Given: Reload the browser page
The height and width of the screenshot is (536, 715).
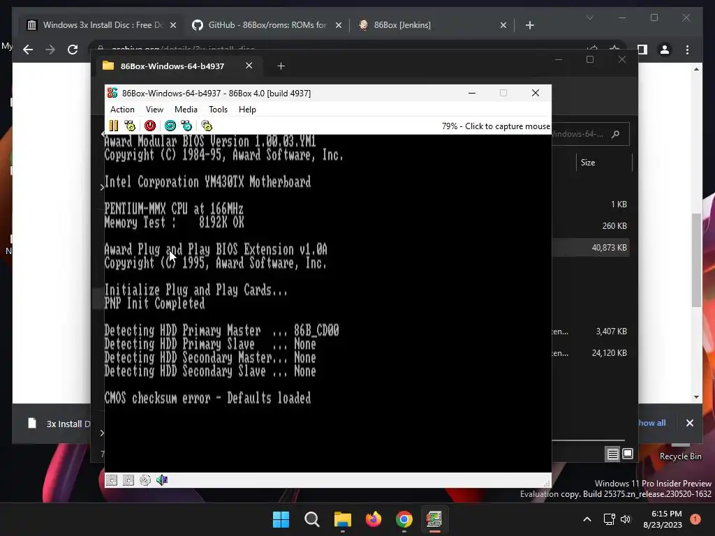Looking at the screenshot, I should click(x=73, y=50).
